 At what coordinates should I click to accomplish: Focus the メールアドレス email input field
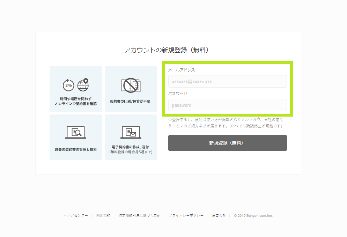tap(227, 82)
